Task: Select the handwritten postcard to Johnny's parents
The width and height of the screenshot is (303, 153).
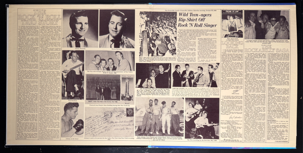Action: coord(110,122)
